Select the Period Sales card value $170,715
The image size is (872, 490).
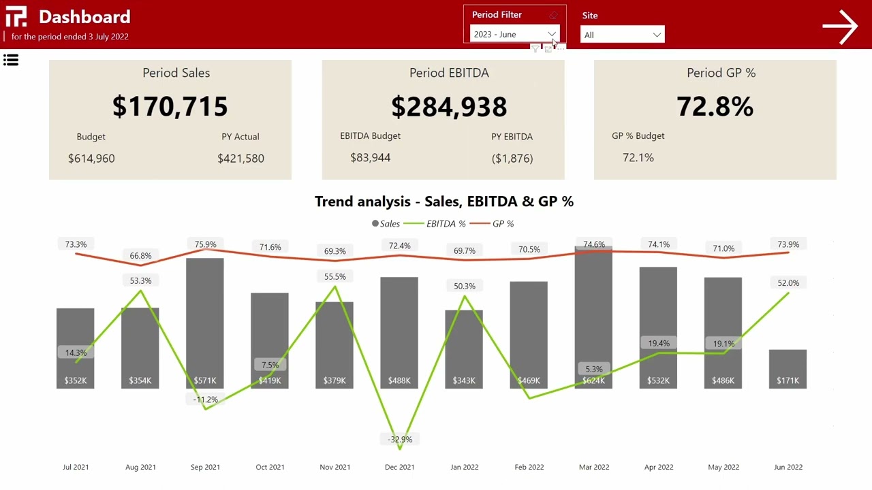(170, 106)
